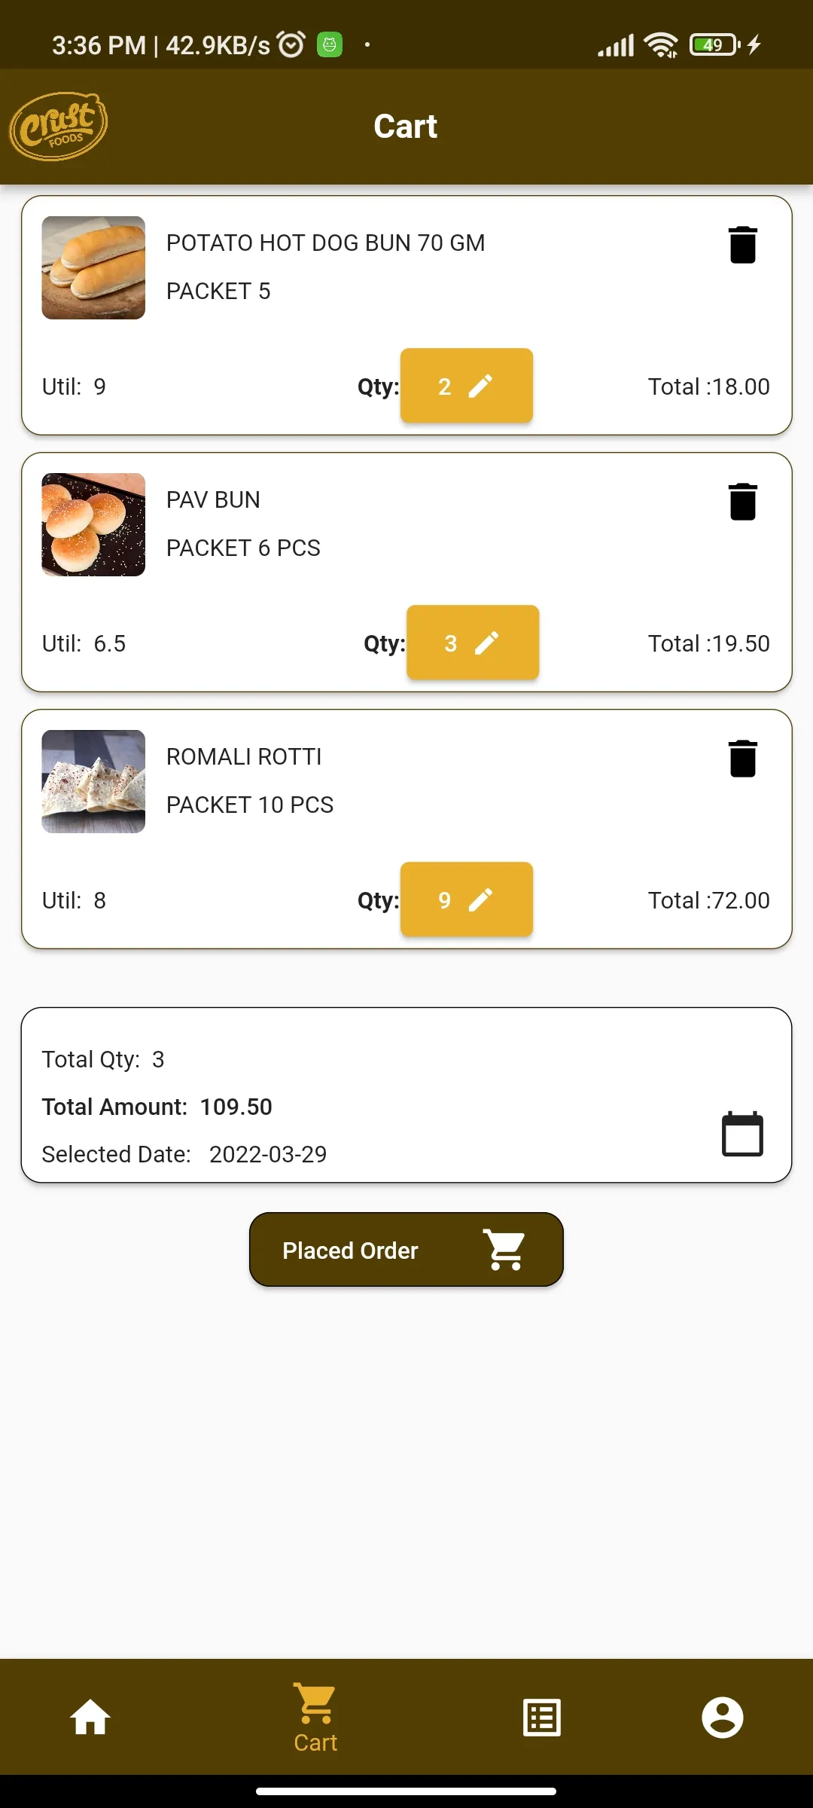This screenshot has height=1808, width=813.
Task: Open the delivery date calendar picker
Action: 742,1134
